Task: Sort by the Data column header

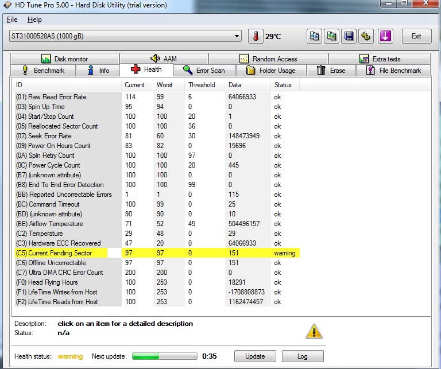Action: coord(248,85)
